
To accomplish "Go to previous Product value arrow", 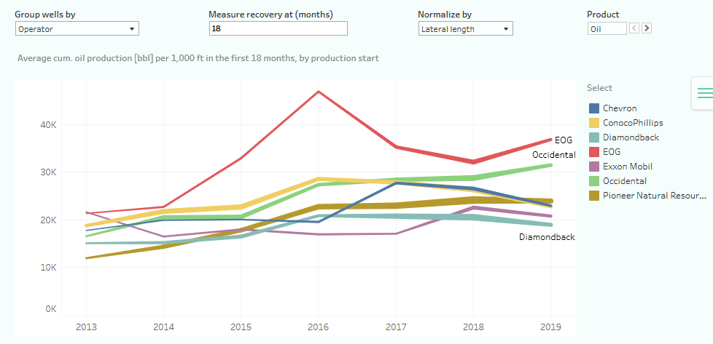I will click(x=634, y=28).
